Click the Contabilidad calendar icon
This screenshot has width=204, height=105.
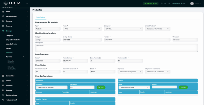point(3,76)
